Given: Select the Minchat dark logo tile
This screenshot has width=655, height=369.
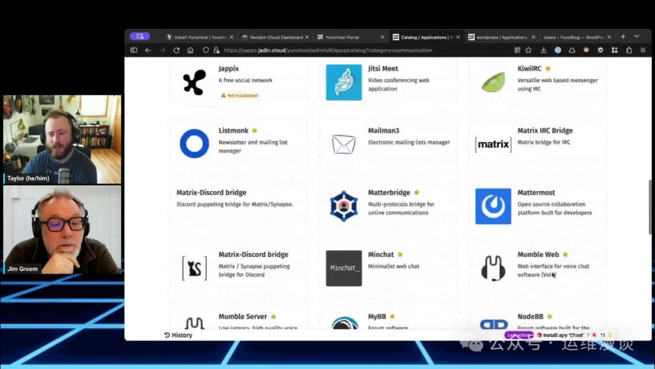Looking at the screenshot, I should [x=344, y=268].
